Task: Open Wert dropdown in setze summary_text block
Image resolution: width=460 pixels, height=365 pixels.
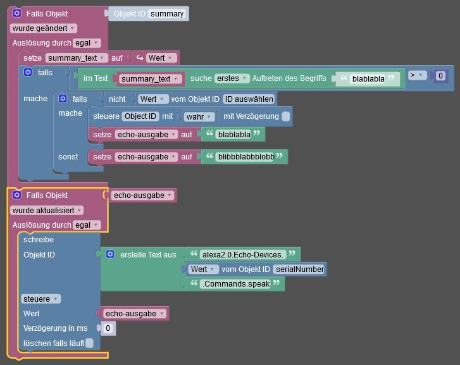Action: (x=161, y=58)
